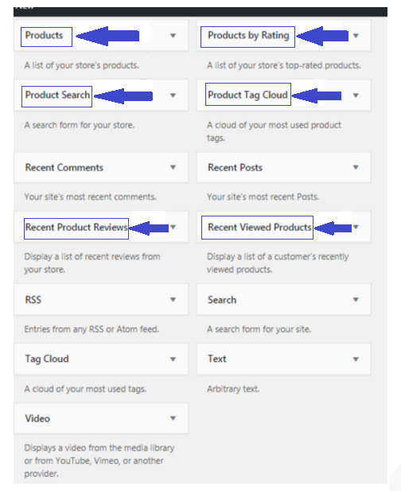Choose the Product Tag Cloud widget title

tap(248, 95)
